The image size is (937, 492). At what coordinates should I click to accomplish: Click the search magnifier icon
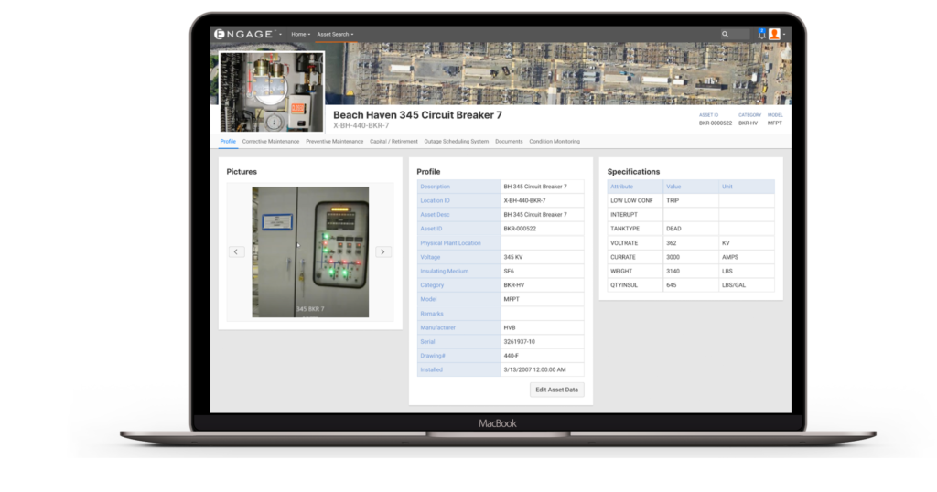tap(724, 34)
